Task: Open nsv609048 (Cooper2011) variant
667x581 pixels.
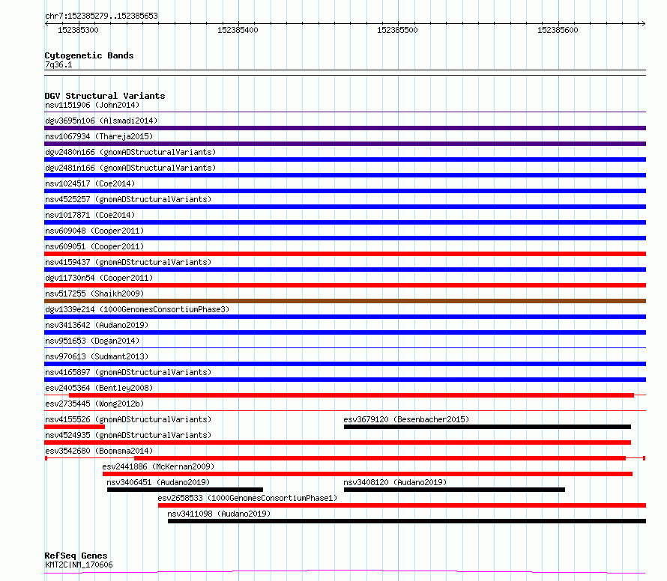Action: coord(94,231)
